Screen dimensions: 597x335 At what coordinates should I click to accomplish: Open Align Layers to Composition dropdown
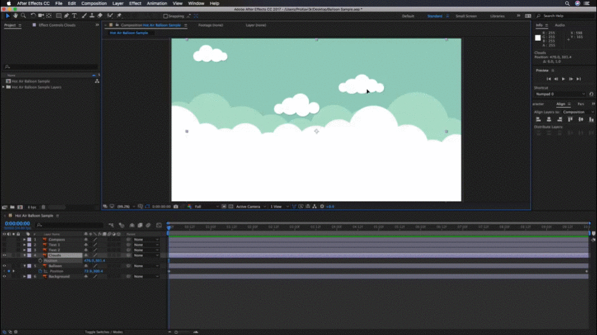578,112
